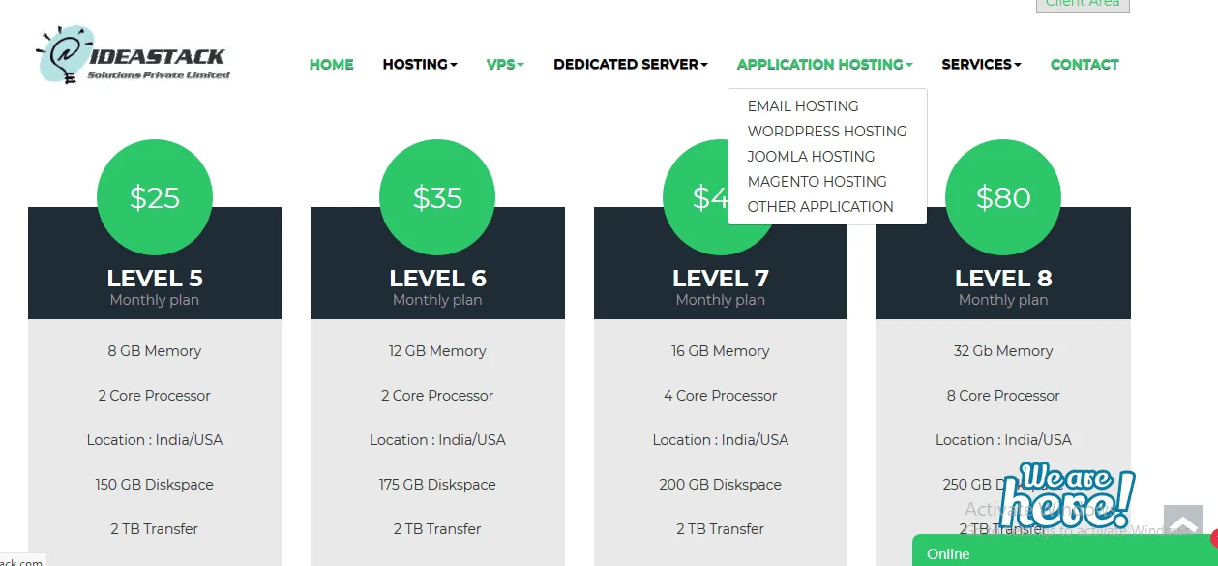Click the $80 green price circle

point(1003,197)
